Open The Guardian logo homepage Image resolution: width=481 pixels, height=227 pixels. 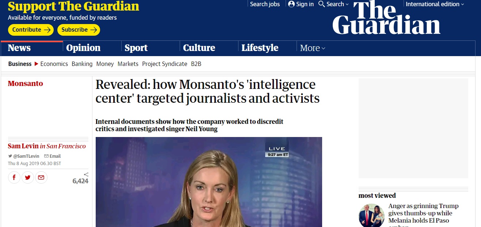[x=386, y=19]
